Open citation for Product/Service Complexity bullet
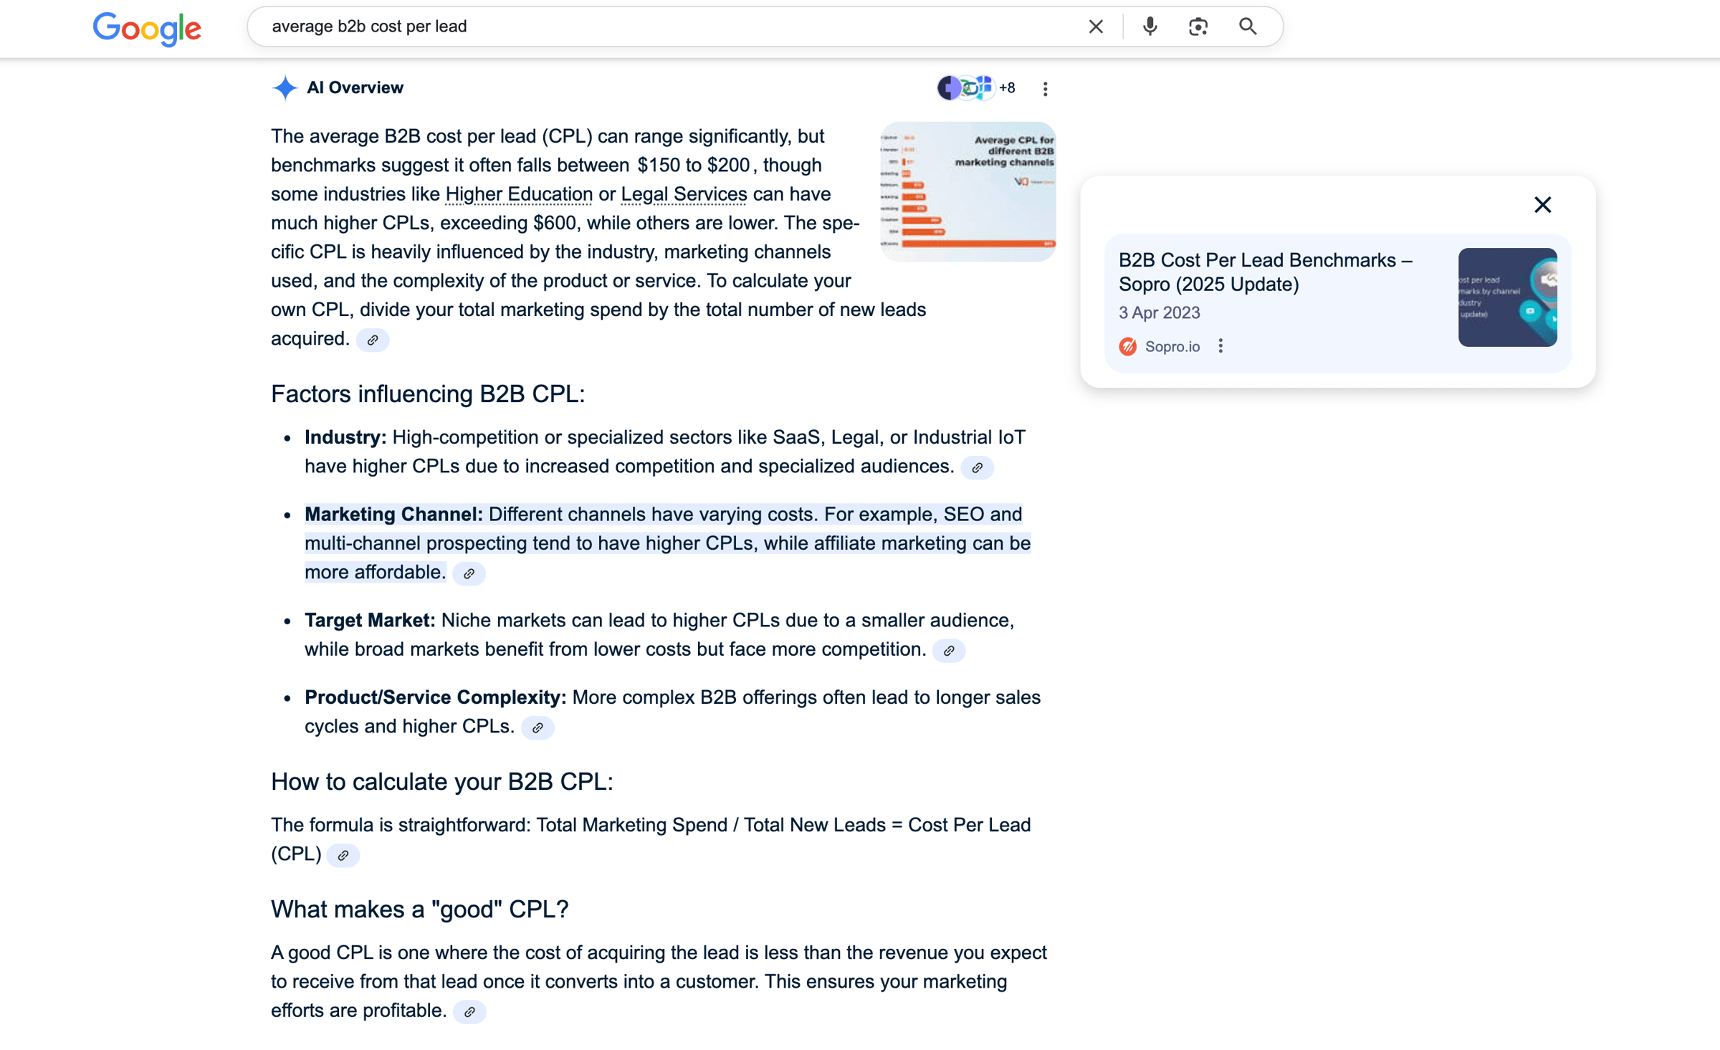This screenshot has height=1050, width=1720. click(537, 728)
